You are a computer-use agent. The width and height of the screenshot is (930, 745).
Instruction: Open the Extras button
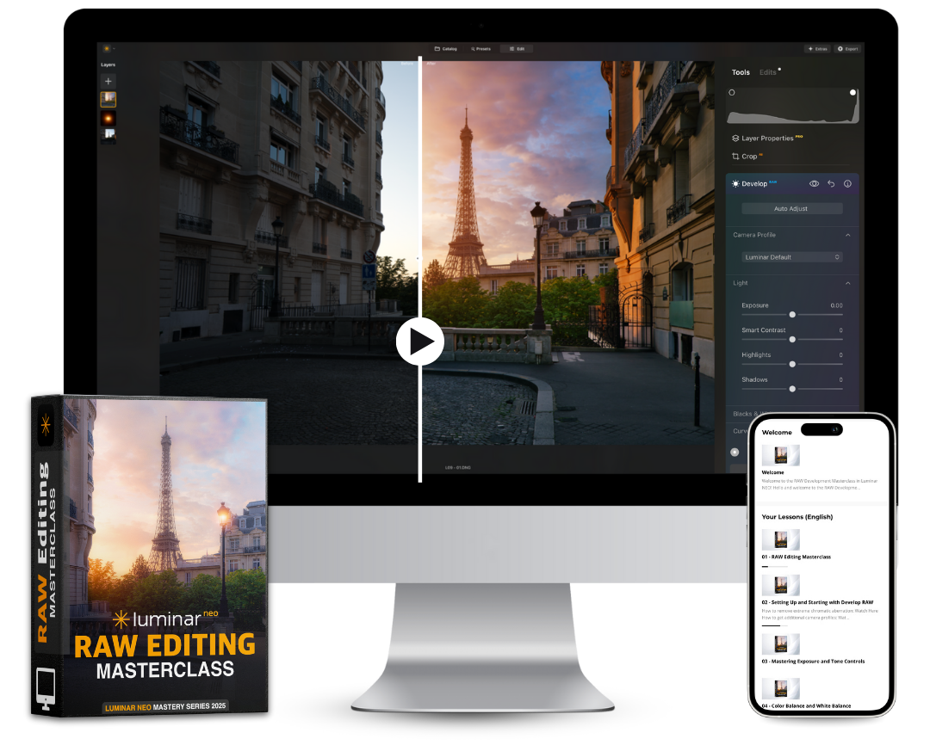(818, 48)
